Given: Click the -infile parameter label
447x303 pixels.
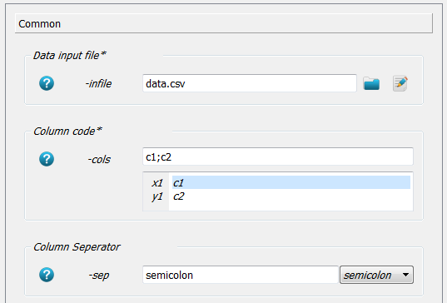Looking at the screenshot, I should coord(98,83).
